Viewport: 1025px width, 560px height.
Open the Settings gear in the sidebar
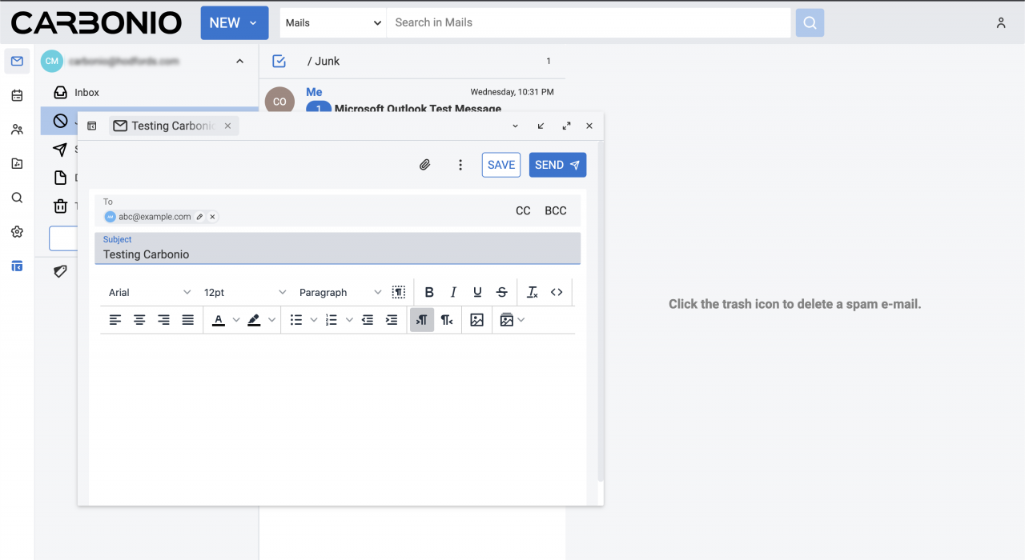[x=17, y=232]
